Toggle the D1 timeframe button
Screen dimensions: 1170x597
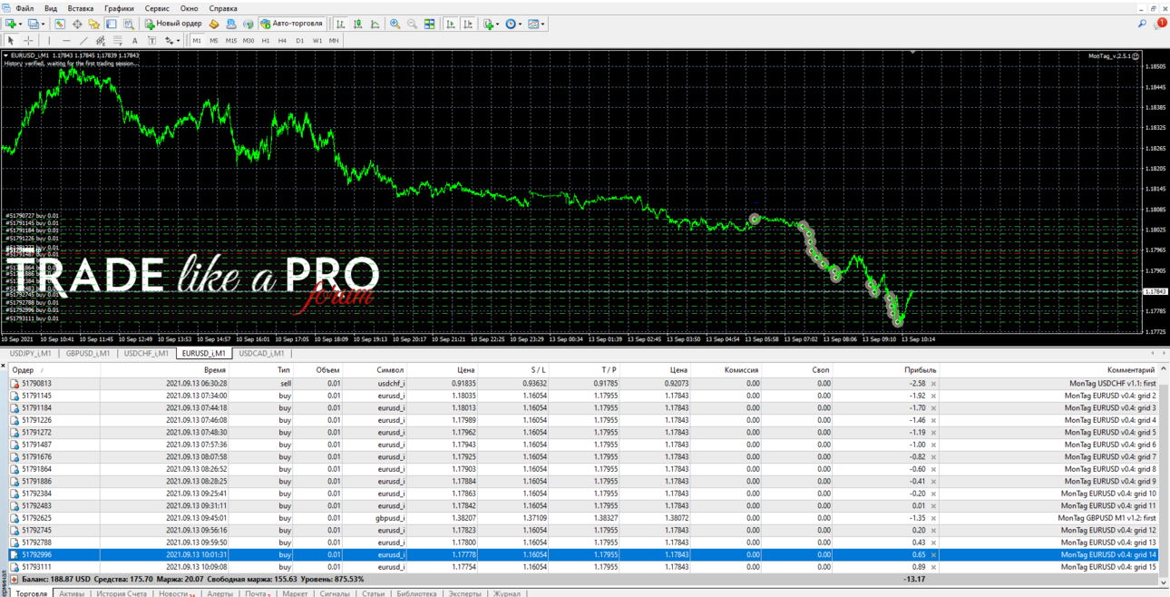coord(300,40)
